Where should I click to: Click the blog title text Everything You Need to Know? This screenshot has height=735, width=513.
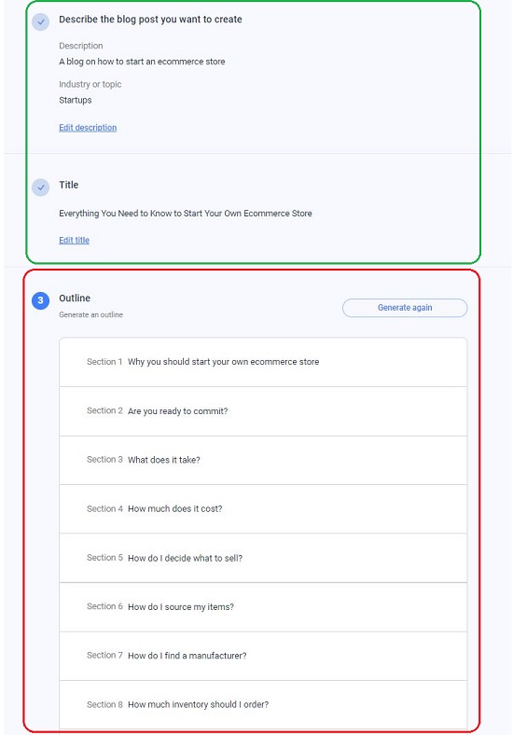186,214
